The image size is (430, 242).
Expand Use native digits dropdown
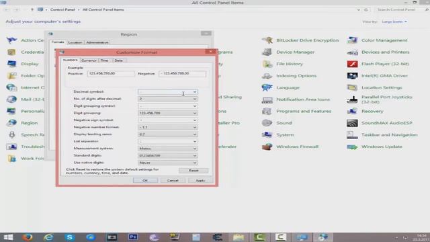pos(194,163)
